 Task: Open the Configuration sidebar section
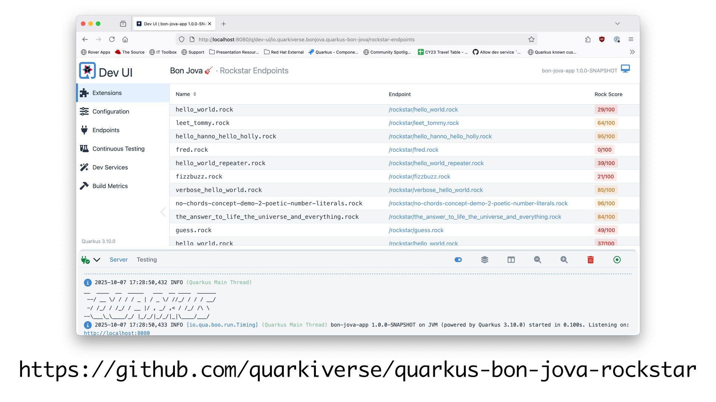[x=110, y=111]
